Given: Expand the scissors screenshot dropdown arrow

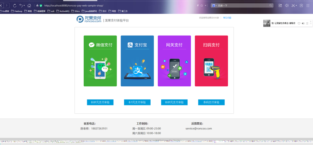Looking at the screenshot, I should pyautogui.click(x=296, y=5).
